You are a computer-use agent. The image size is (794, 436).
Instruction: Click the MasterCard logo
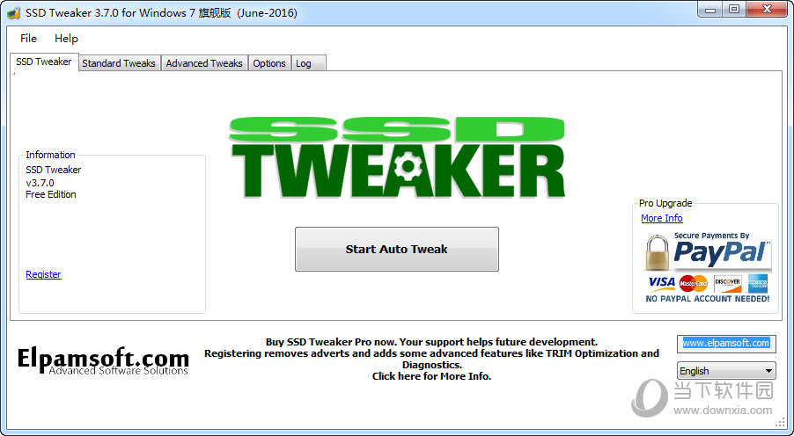pos(693,283)
